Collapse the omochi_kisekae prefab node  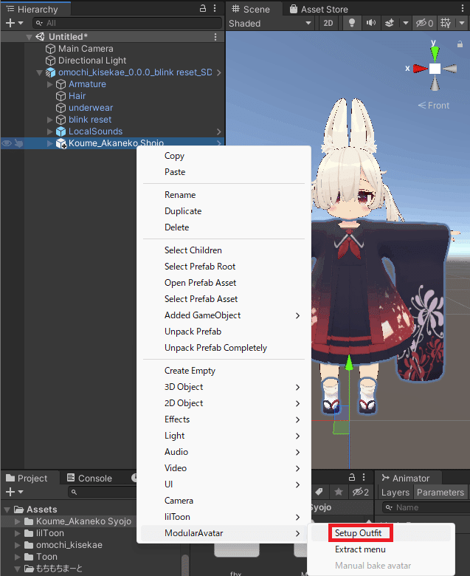click(39, 72)
